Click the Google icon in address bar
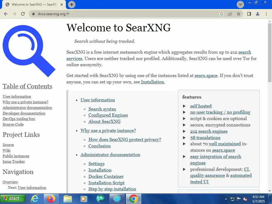Viewport: 272px width, 204px height. click(x=221, y=14)
